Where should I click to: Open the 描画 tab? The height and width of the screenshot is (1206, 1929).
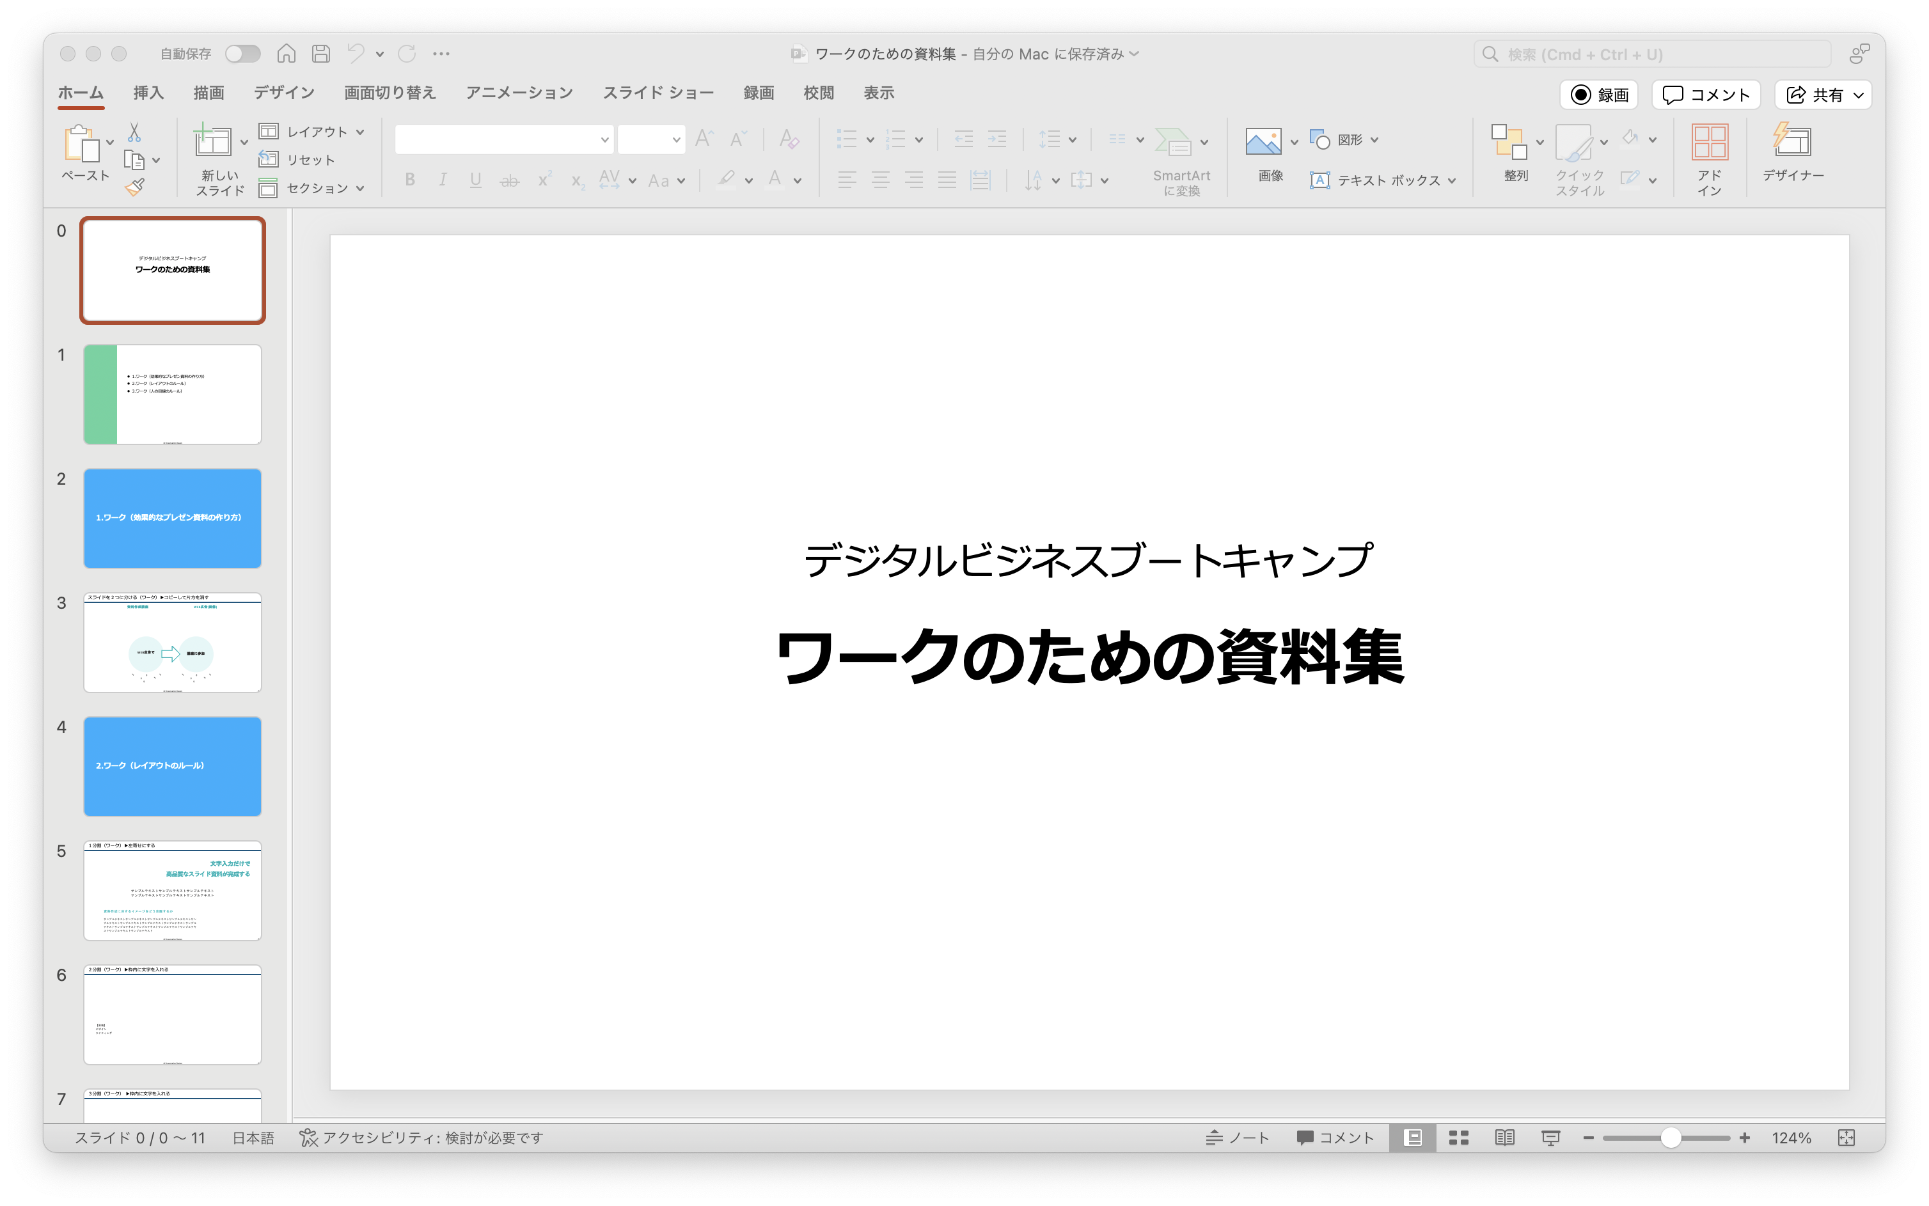tap(209, 93)
